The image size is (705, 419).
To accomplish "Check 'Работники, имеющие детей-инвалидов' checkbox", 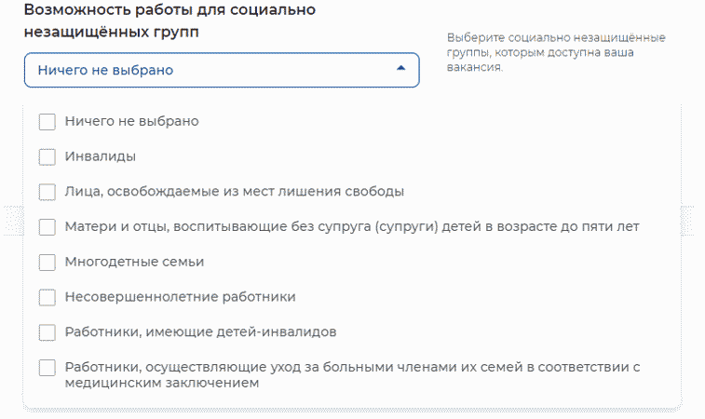I will pyautogui.click(x=47, y=332).
